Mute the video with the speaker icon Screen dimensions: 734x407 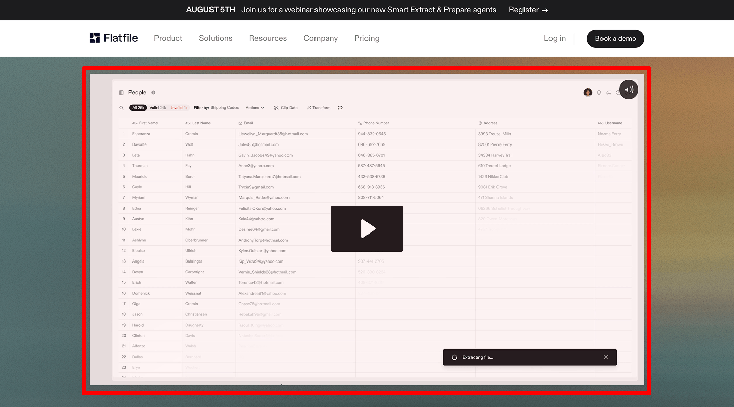pyautogui.click(x=629, y=90)
